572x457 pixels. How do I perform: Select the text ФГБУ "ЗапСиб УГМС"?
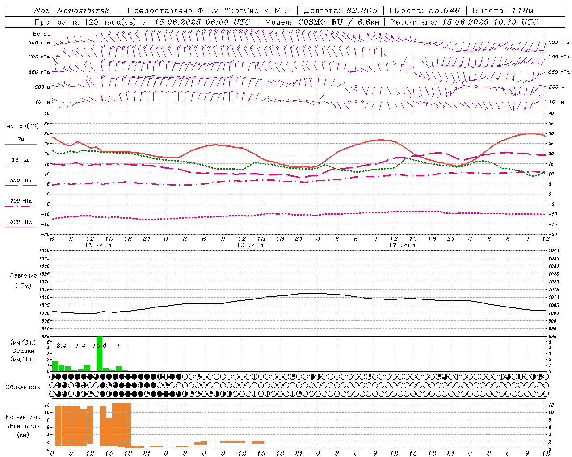point(244,11)
